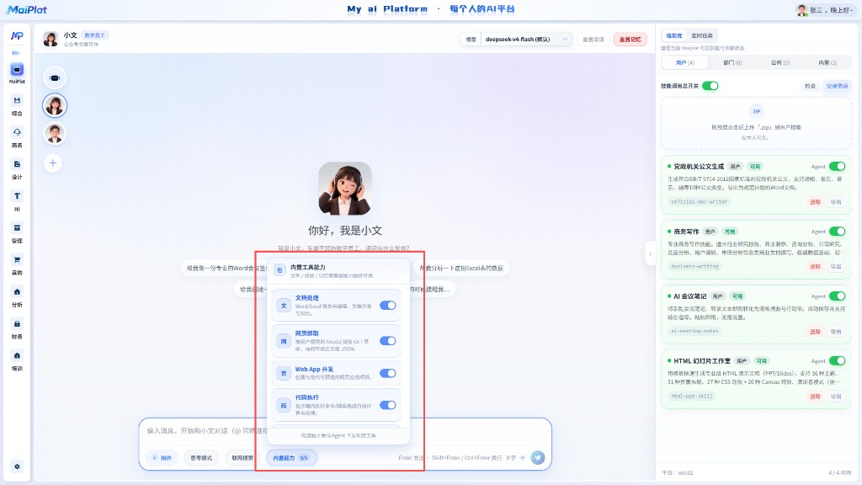
Task: Click the 帮我分析一下这份Excel表的数据 suggestion
Action: coord(461,268)
